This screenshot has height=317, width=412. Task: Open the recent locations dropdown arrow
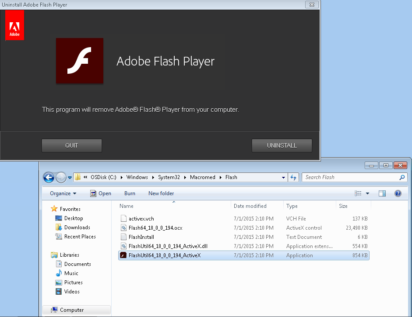click(x=70, y=178)
